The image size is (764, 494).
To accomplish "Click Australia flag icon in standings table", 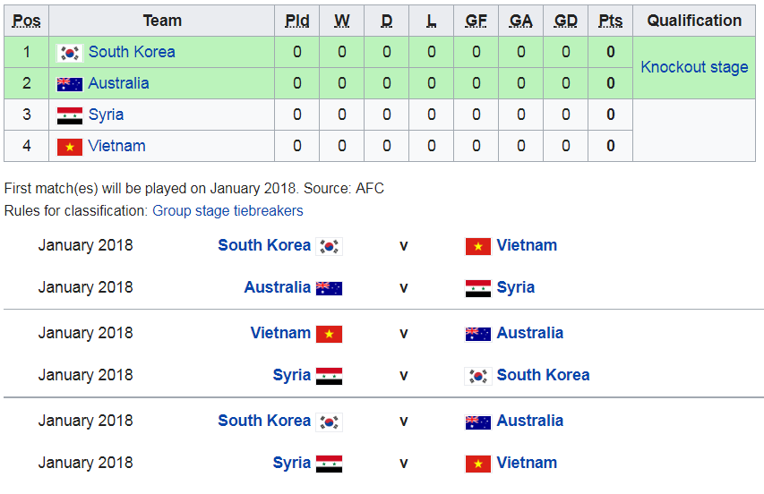I will click(70, 84).
